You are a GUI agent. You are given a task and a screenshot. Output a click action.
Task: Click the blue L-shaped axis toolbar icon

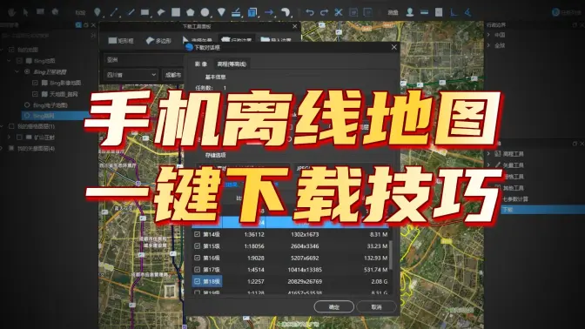pos(454,13)
